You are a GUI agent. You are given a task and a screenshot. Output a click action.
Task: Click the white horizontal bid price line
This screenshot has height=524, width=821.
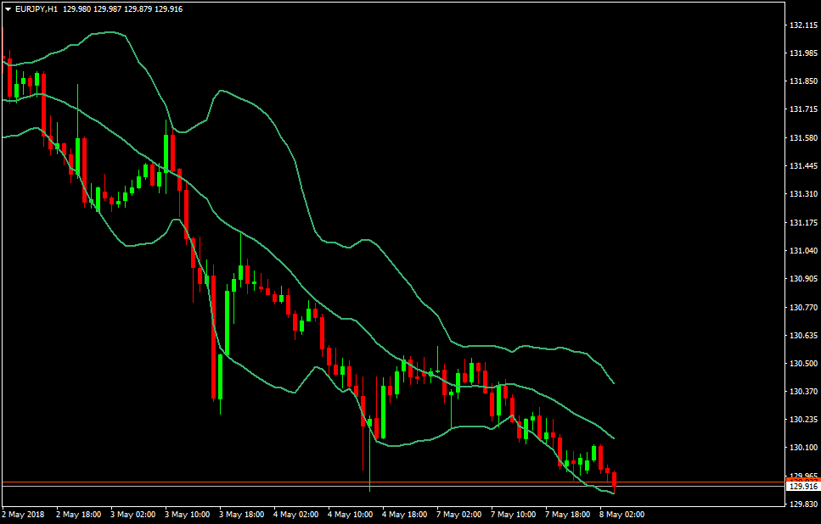click(393, 487)
